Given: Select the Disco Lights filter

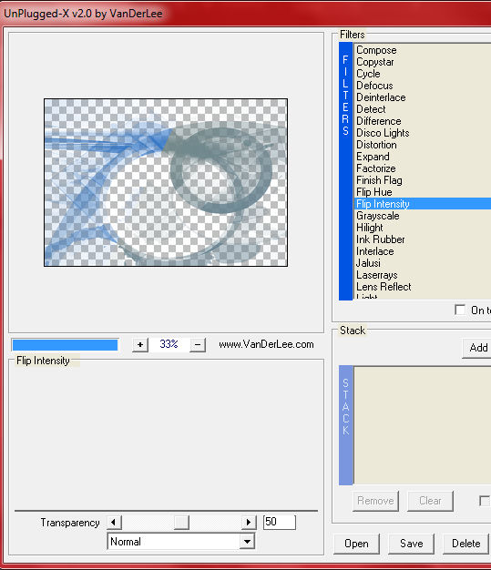Looking at the screenshot, I should [x=383, y=133].
